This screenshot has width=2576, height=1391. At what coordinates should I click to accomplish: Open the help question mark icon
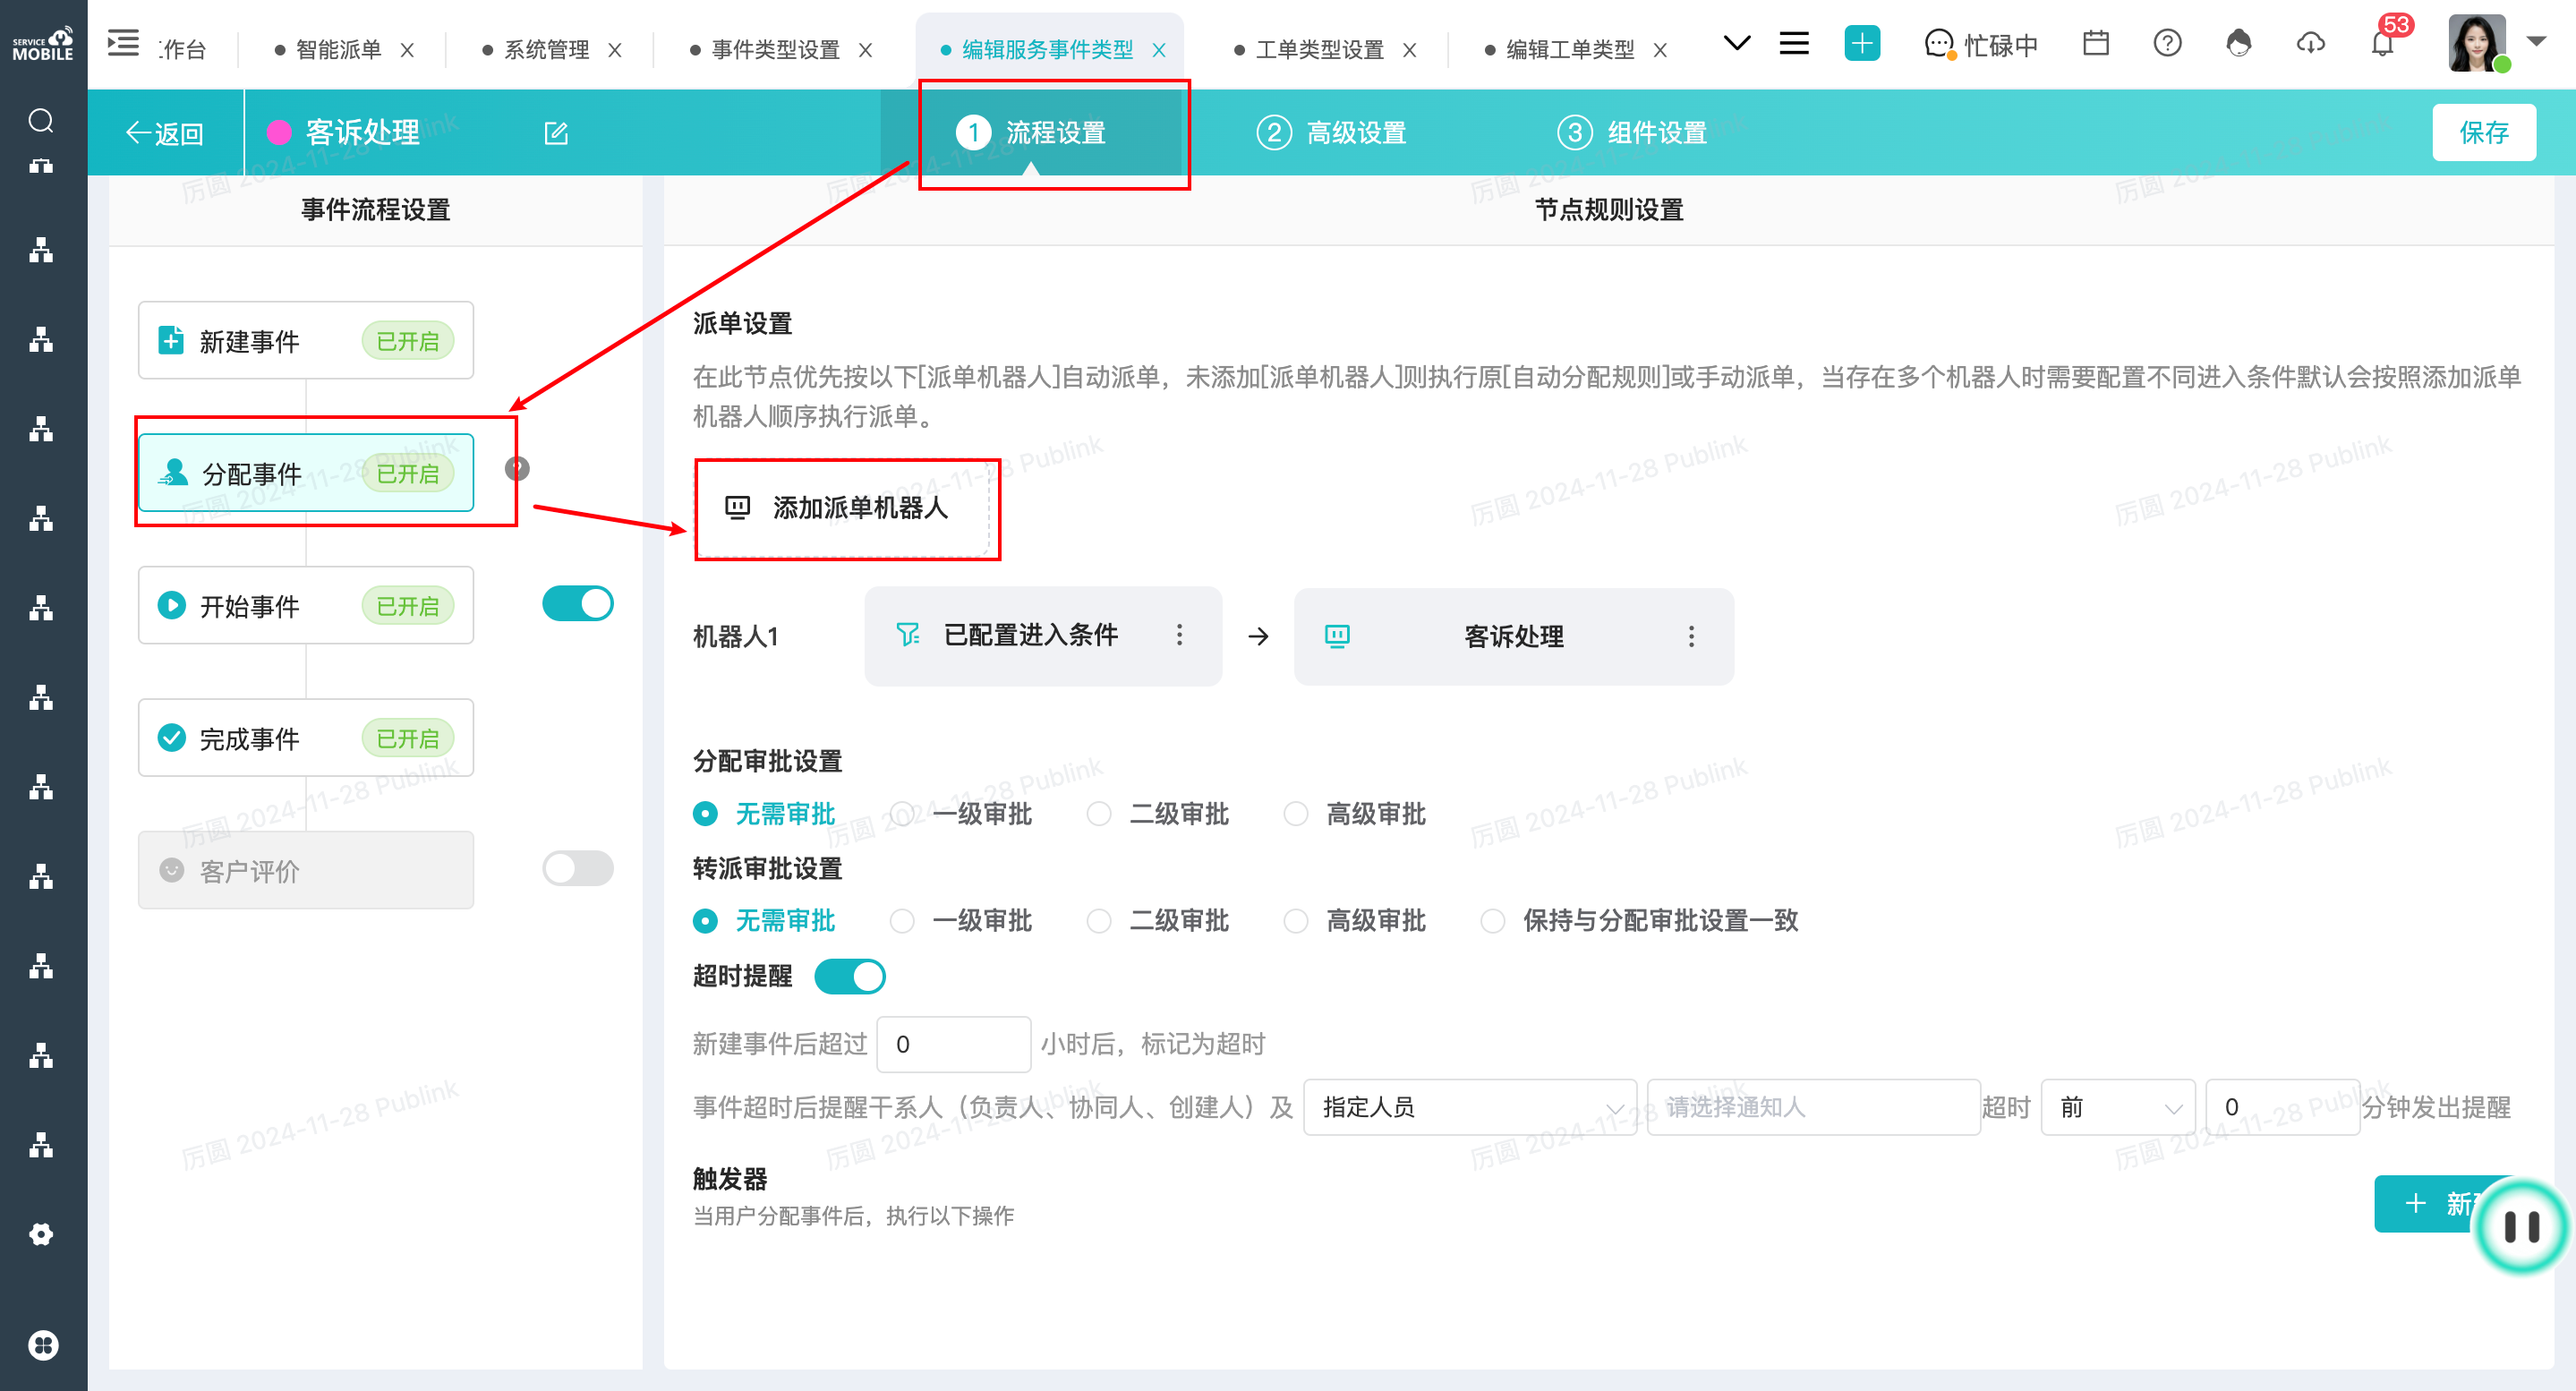(2167, 43)
